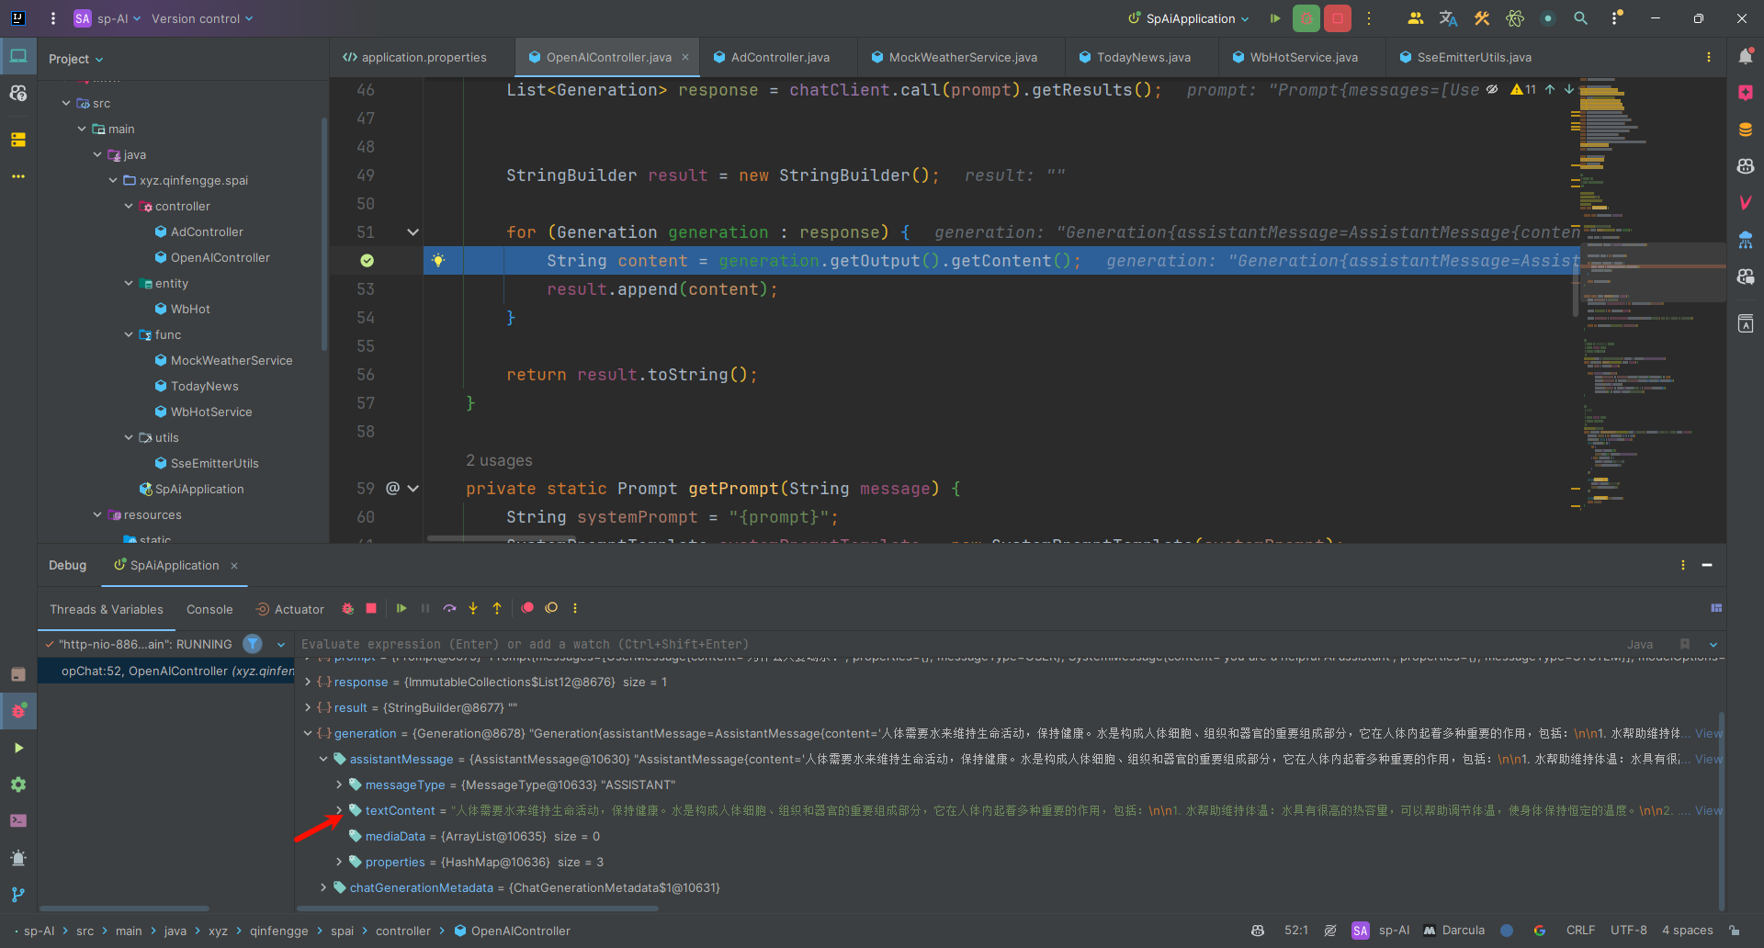Switch to the AdController.java tab

tap(779, 57)
